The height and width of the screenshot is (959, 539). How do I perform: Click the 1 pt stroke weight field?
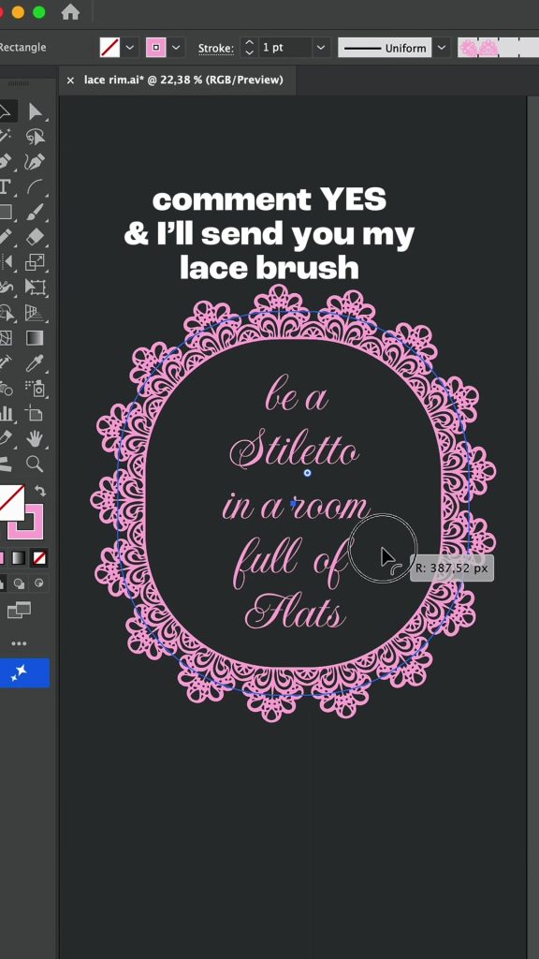point(284,47)
